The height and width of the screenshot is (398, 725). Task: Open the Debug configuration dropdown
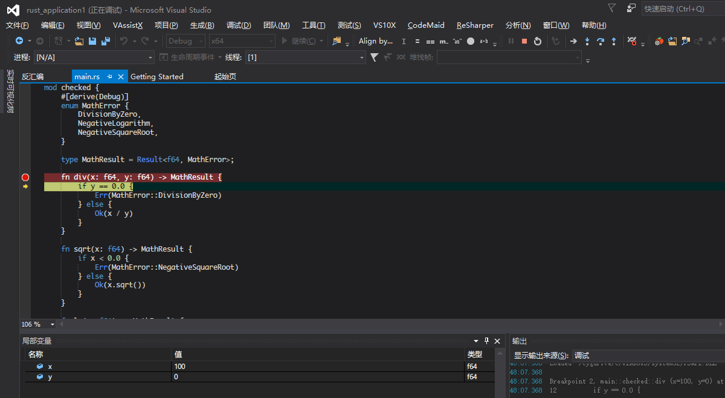pos(185,41)
